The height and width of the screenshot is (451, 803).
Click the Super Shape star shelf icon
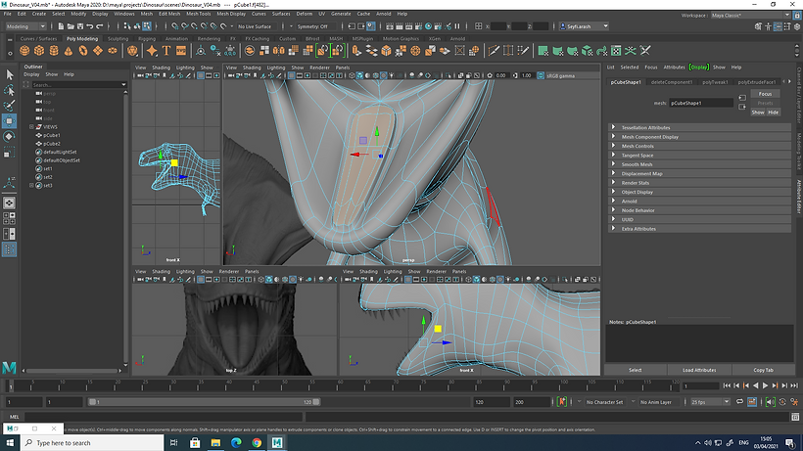152,51
